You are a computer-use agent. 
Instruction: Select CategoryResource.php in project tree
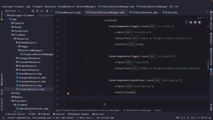pos(31,78)
